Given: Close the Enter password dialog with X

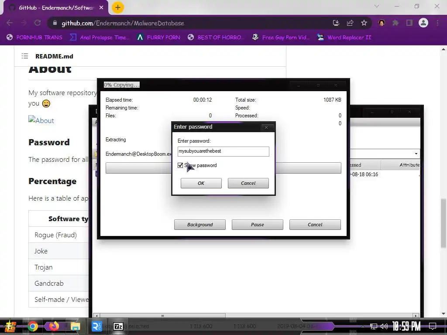Looking at the screenshot, I should (x=266, y=127).
